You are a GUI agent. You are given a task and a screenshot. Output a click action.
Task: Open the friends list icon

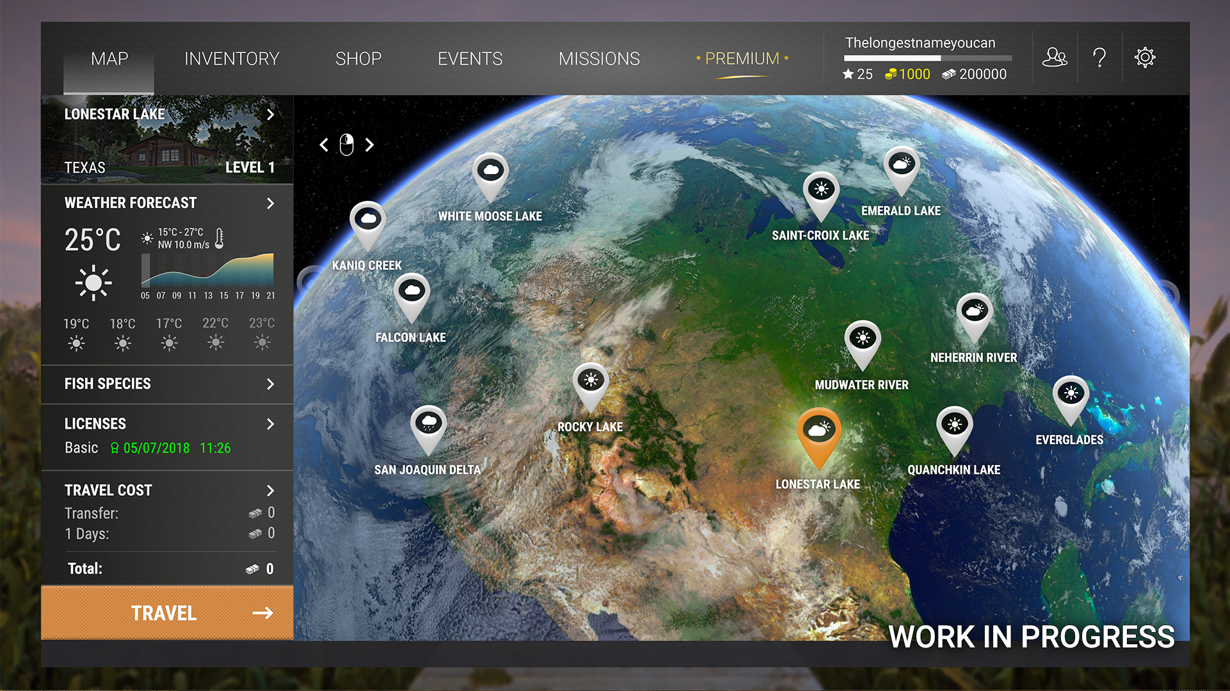coord(1054,58)
